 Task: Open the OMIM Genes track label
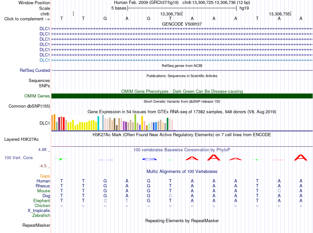click(37, 96)
